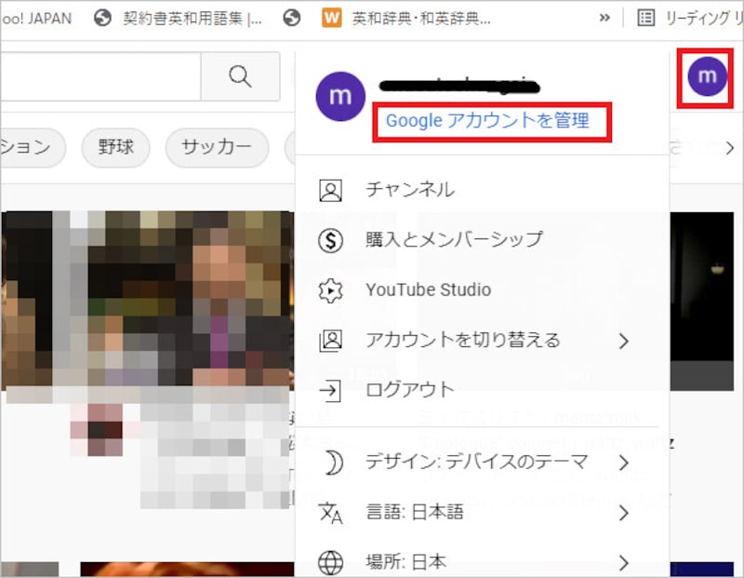This screenshot has height=578, width=744.
Task: Choose the YouTube Studio menu entry
Action: point(428,289)
